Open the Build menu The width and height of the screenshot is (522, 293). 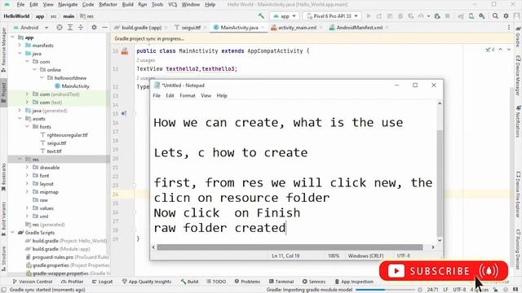(x=127, y=5)
